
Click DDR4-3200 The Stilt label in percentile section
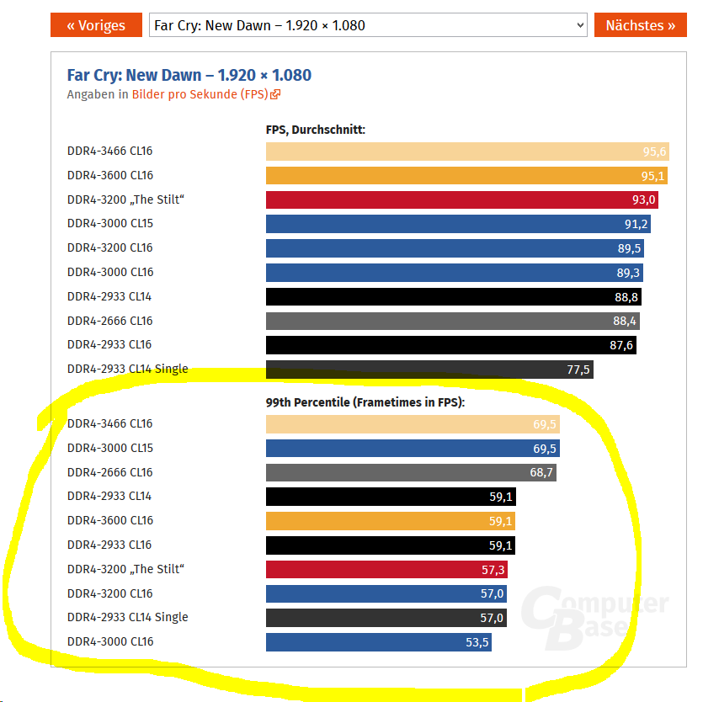pyautogui.click(x=125, y=569)
